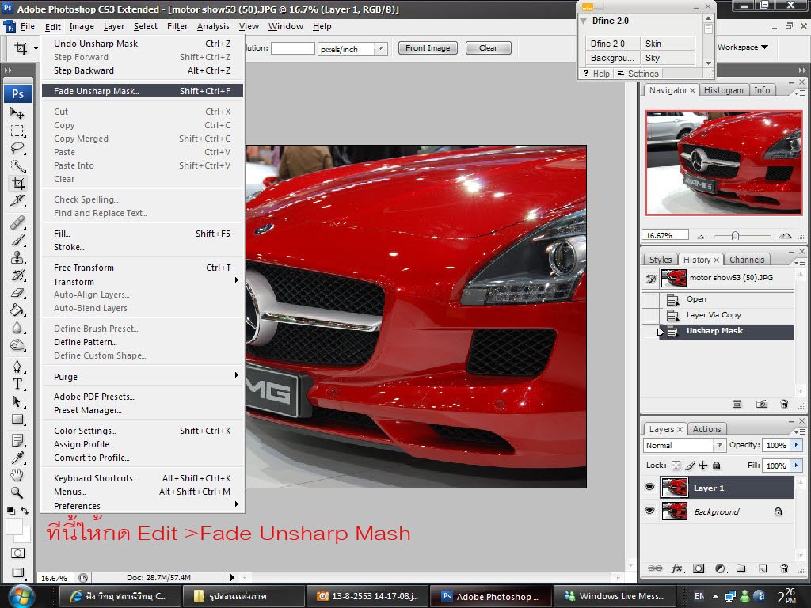Select the Pen tool
The height and width of the screenshot is (608, 811).
[x=17, y=367]
